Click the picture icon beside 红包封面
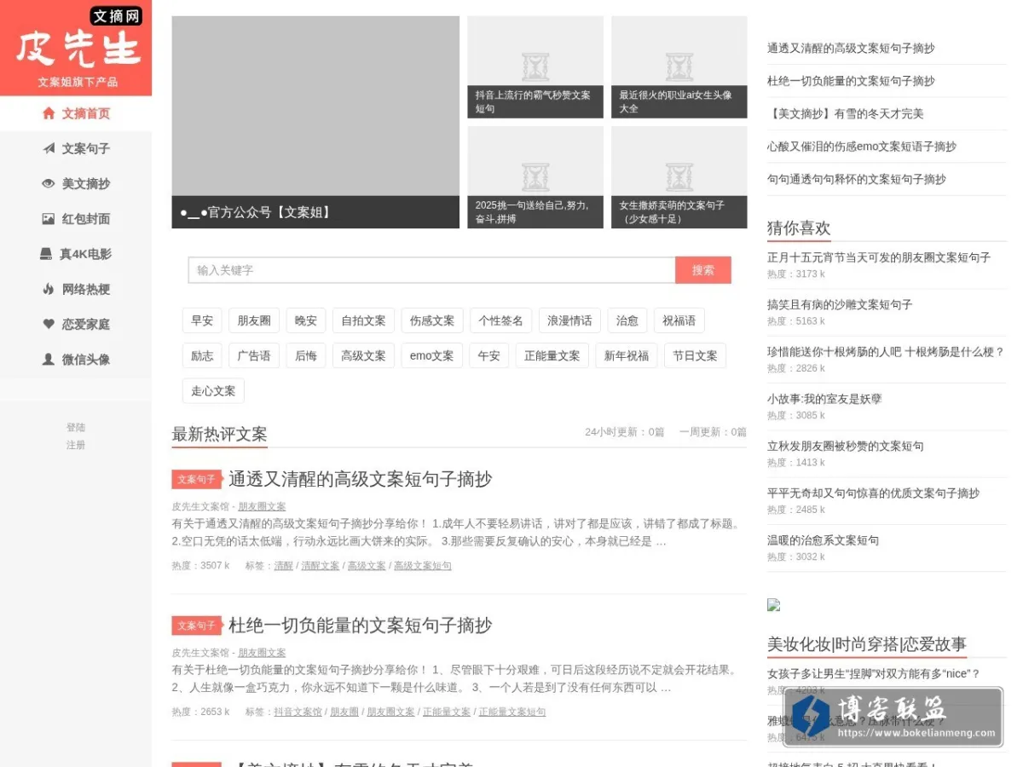Image resolution: width=1023 pixels, height=767 pixels. pos(49,219)
